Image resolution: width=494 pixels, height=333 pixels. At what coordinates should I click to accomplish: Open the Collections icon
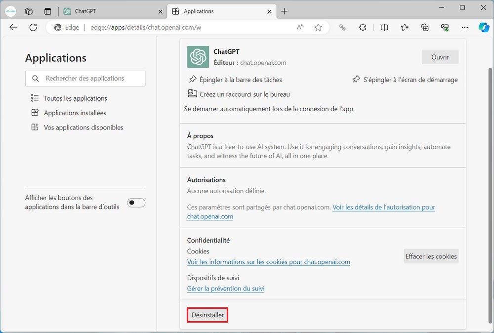pos(424,28)
